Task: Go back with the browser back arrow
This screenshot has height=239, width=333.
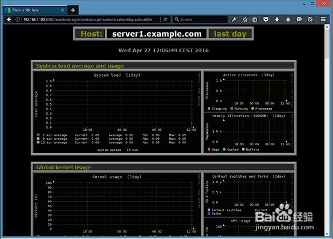Action: point(9,19)
